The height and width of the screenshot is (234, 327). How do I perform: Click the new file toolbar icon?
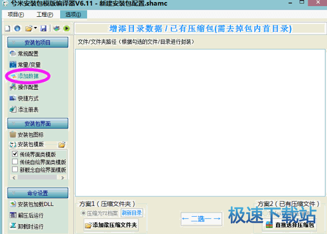8,28
